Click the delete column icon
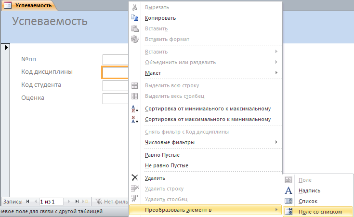The image size is (354, 217). click(x=134, y=199)
